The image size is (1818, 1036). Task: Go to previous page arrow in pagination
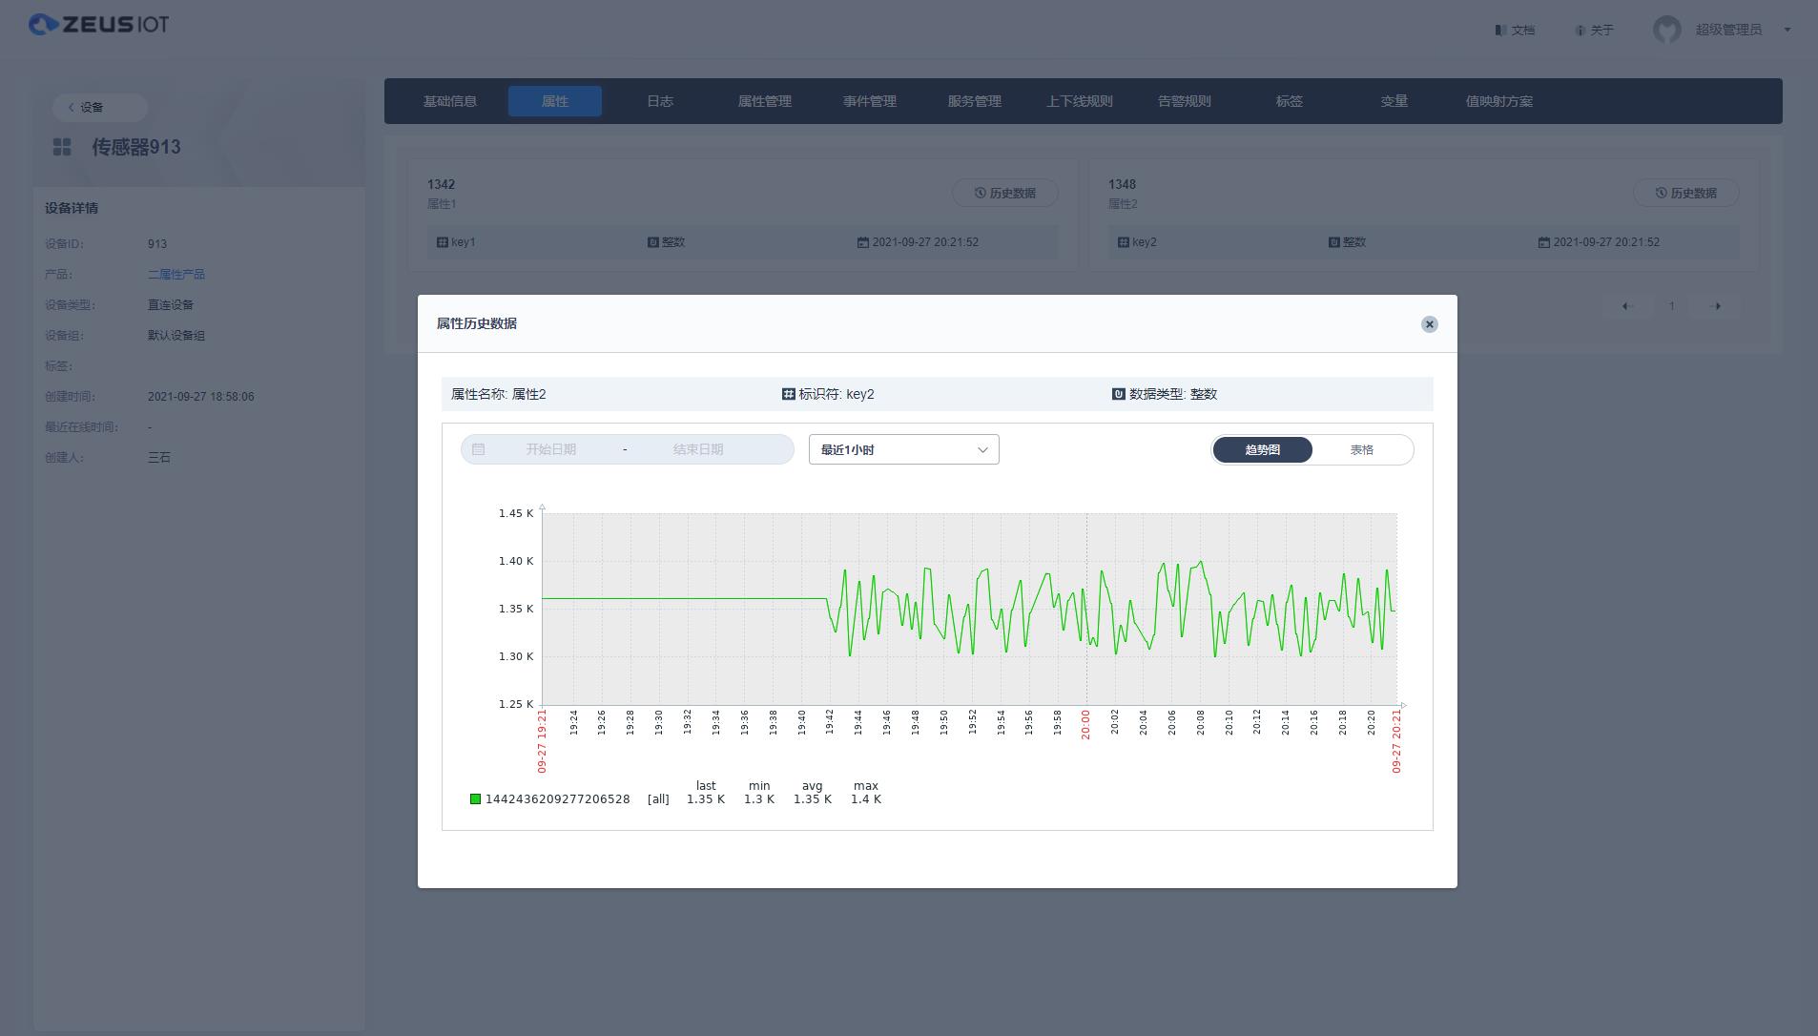click(x=1627, y=306)
